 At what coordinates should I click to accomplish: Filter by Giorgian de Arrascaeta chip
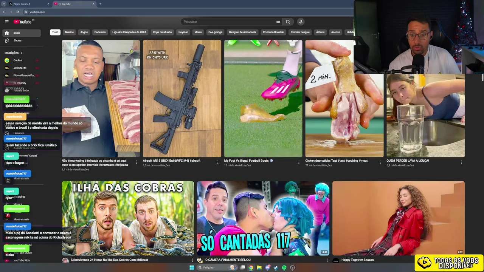click(242, 32)
